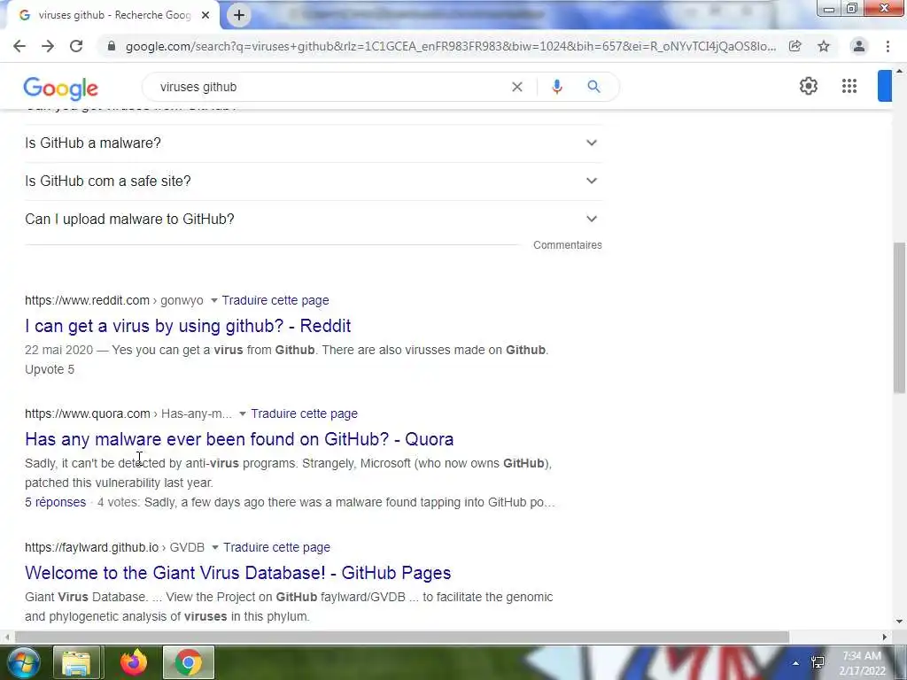The height and width of the screenshot is (680, 907).
Task: Expand 'Is GitHub com a safe site?'
Action: (314, 181)
